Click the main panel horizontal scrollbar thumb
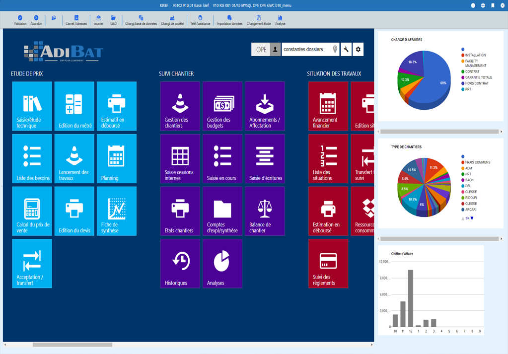 [x=72, y=345]
